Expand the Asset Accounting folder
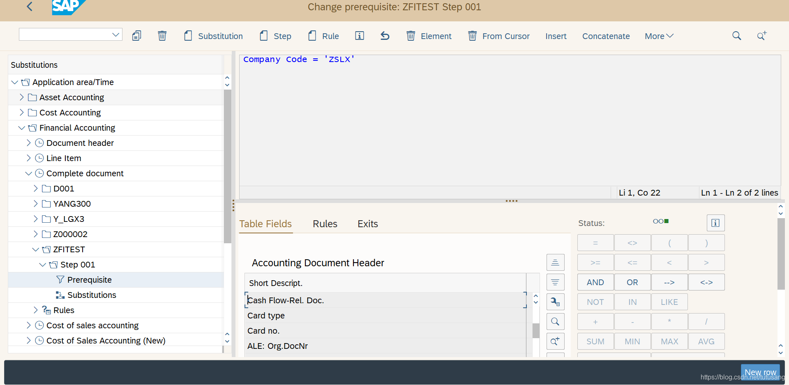This screenshot has width=789, height=385. point(22,97)
